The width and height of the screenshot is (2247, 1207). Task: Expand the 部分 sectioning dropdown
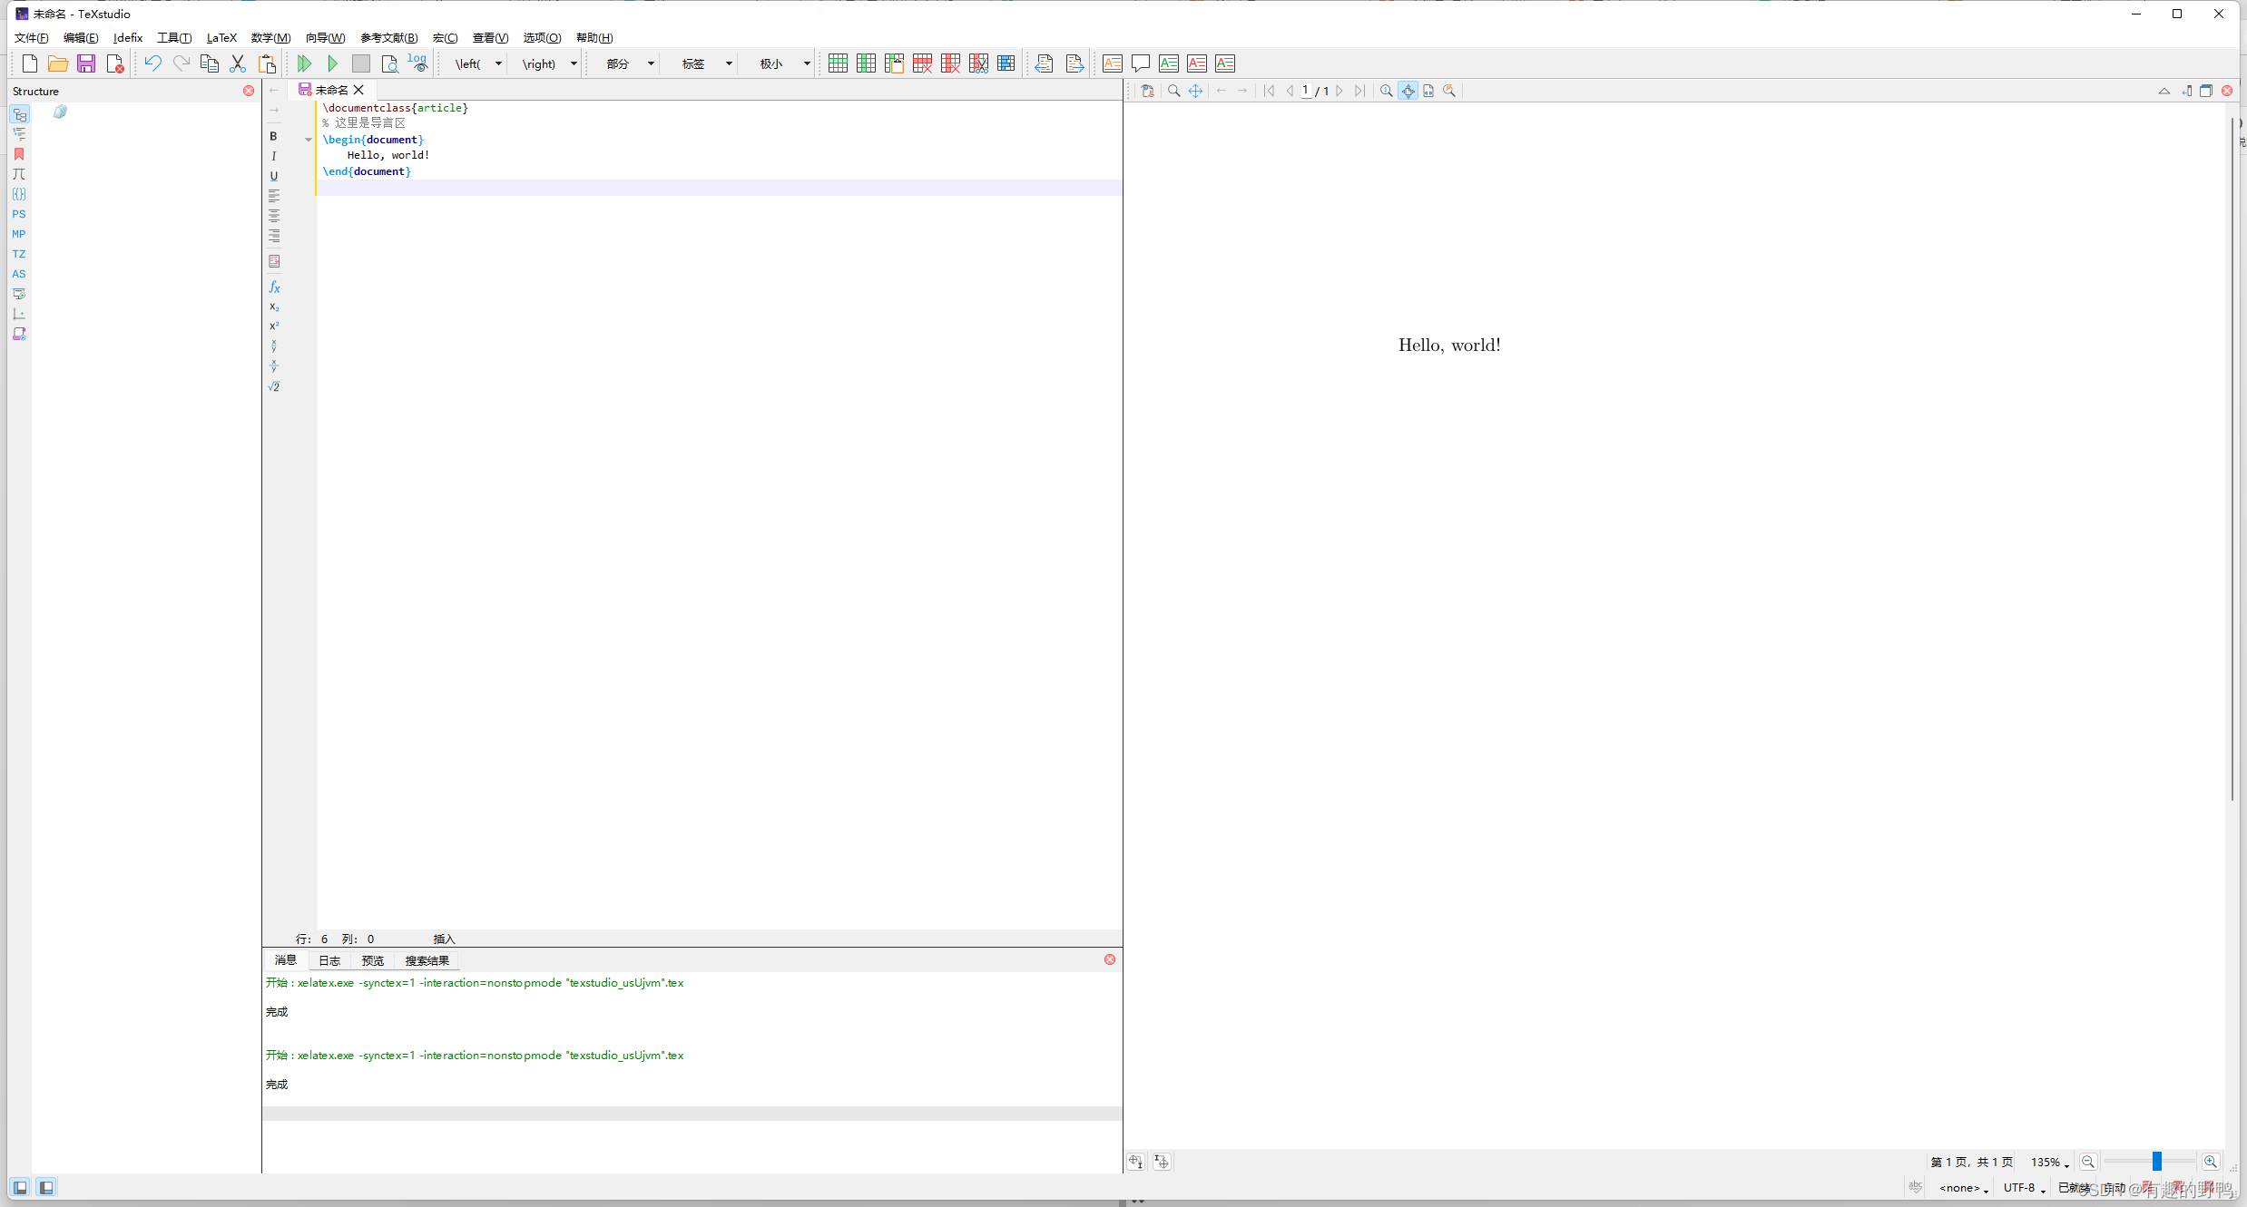[x=651, y=63]
